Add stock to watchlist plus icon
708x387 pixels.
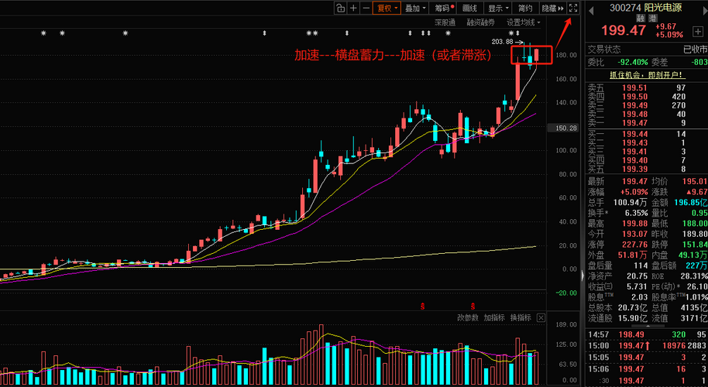click(x=698, y=32)
